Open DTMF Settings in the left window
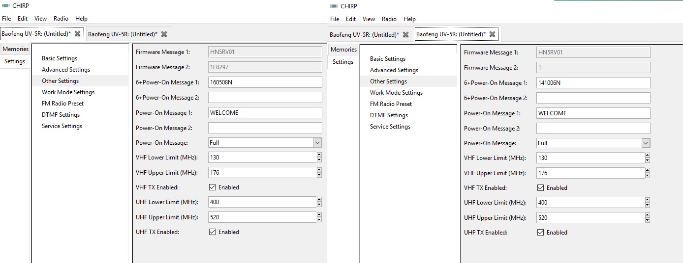Image resolution: width=683 pixels, height=263 pixels. pos(61,115)
